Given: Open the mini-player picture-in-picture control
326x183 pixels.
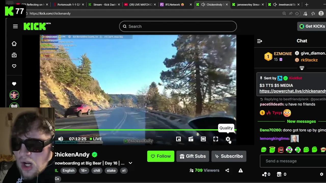Looking at the screenshot, I should 179,139.
